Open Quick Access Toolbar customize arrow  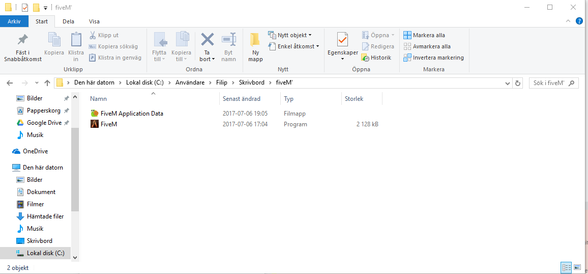pos(45,8)
